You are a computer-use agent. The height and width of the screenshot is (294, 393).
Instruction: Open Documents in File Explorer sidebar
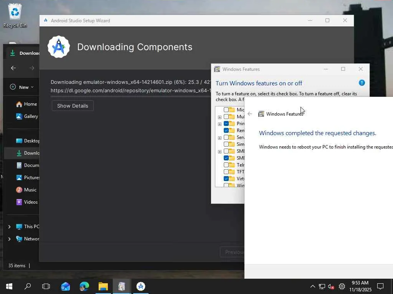tap(27, 165)
